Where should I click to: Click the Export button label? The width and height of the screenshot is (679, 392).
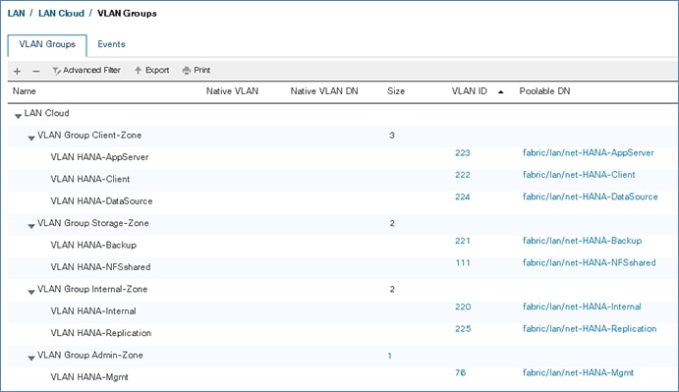157,70
